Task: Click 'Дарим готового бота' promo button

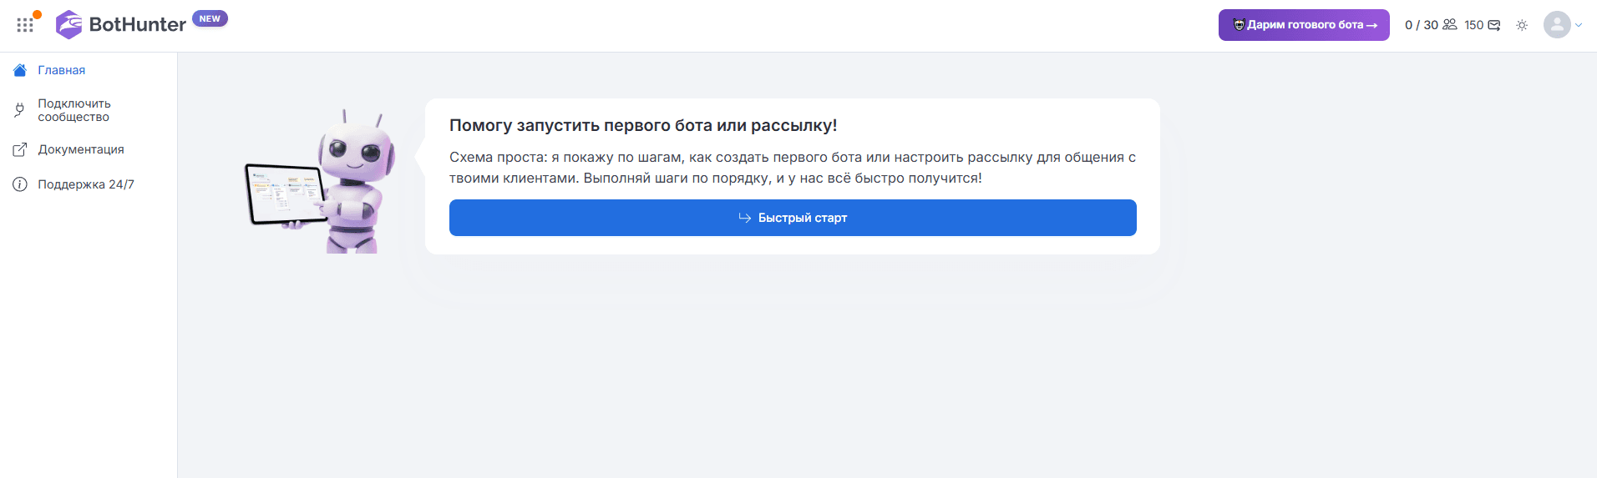Action: point(1304,25)
